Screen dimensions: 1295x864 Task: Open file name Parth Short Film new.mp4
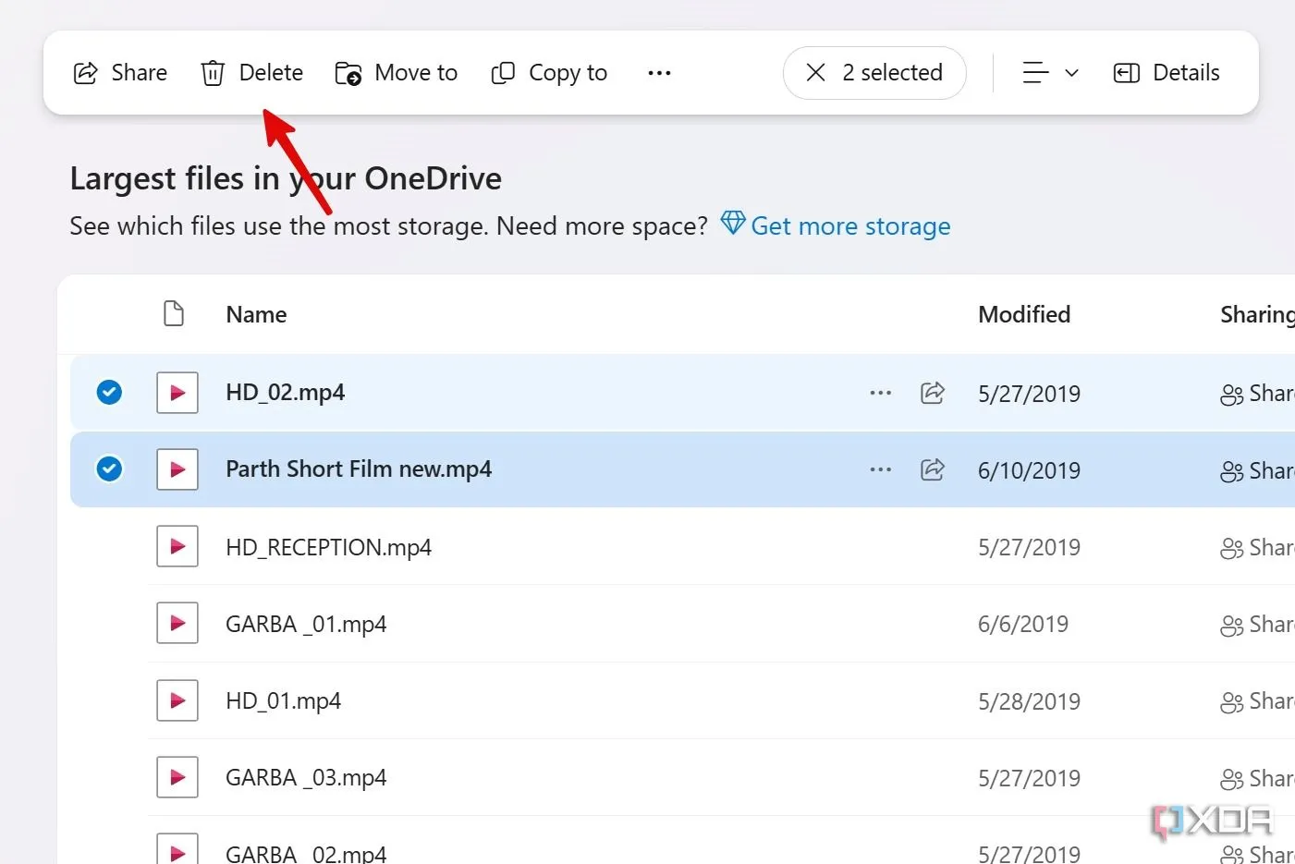coord(359,469)
